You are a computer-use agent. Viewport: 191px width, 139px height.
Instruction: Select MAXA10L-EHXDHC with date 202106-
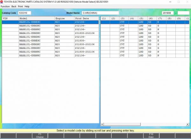pyautogui.click(x=50, y=37)
